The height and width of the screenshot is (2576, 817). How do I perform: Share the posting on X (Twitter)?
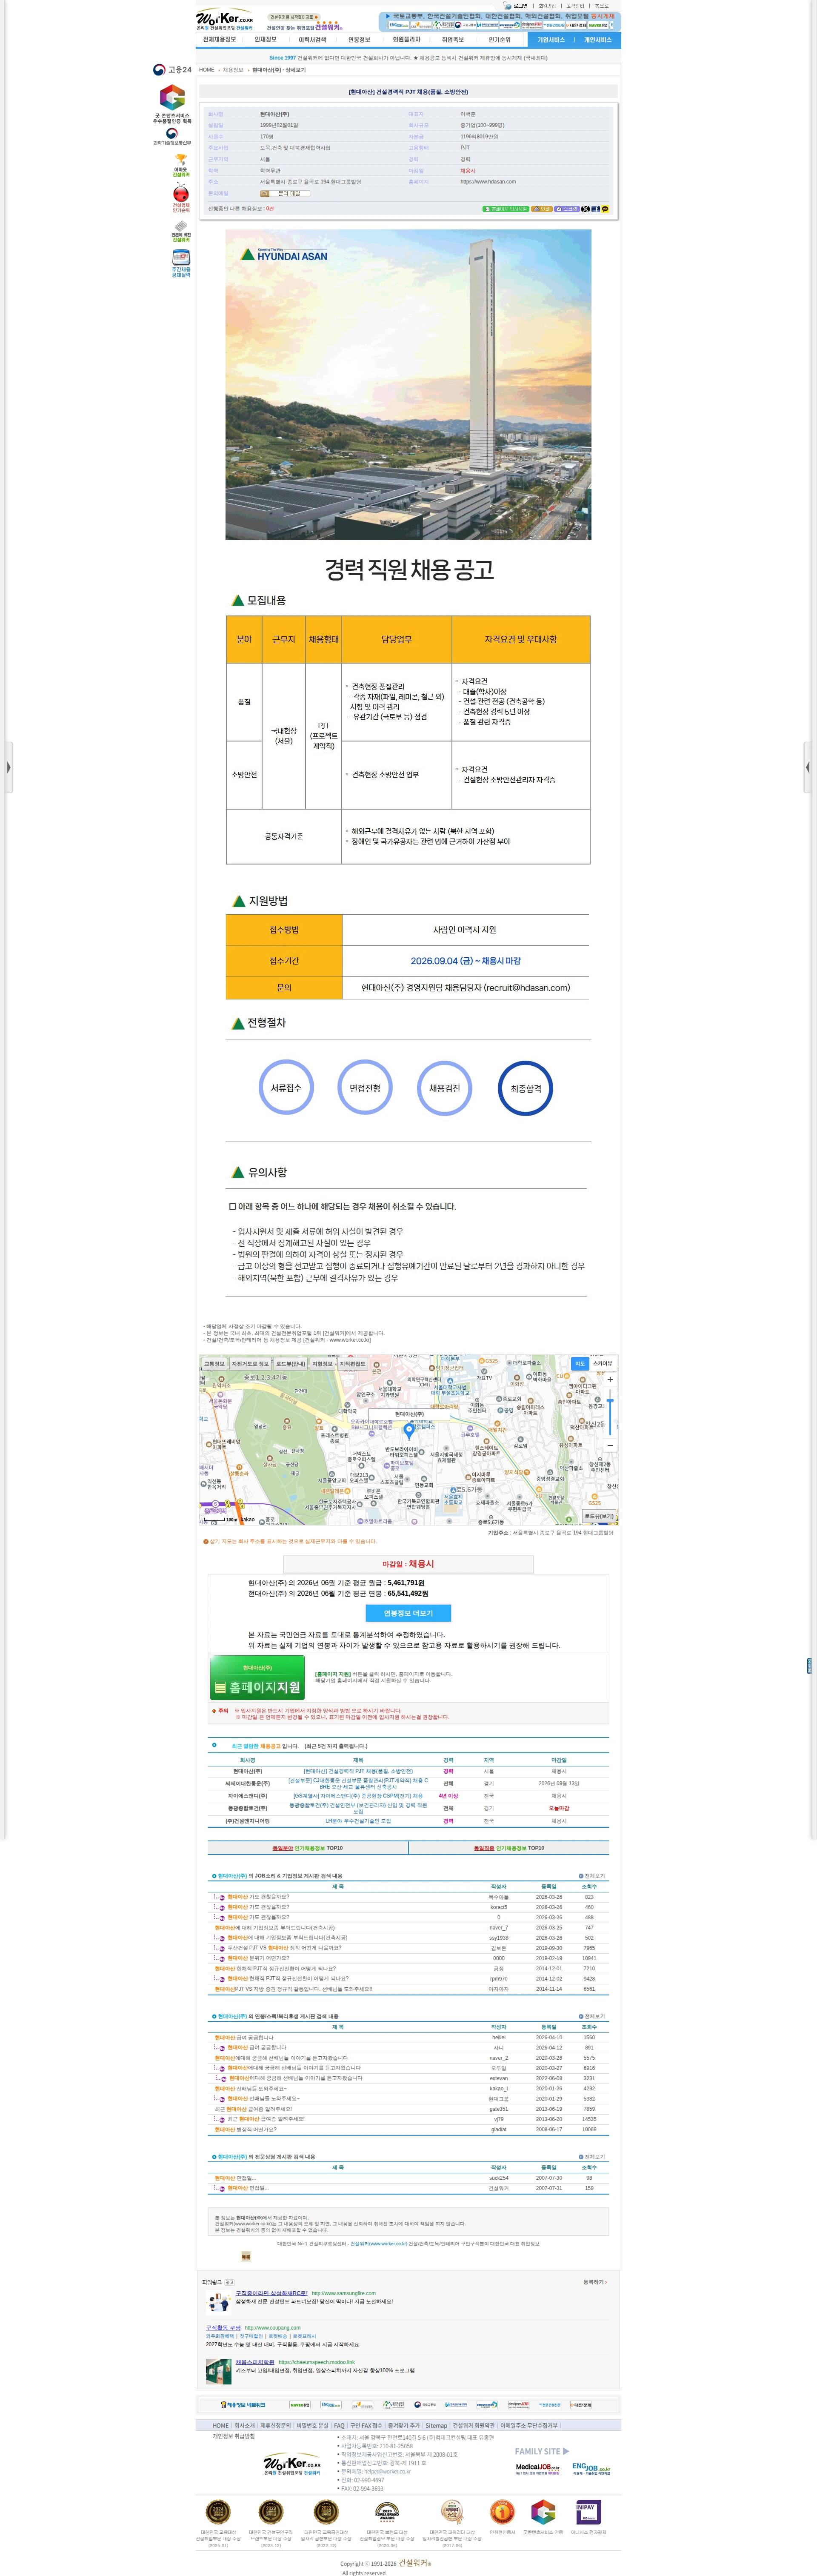pyautogui.click(x=586, y=209)
